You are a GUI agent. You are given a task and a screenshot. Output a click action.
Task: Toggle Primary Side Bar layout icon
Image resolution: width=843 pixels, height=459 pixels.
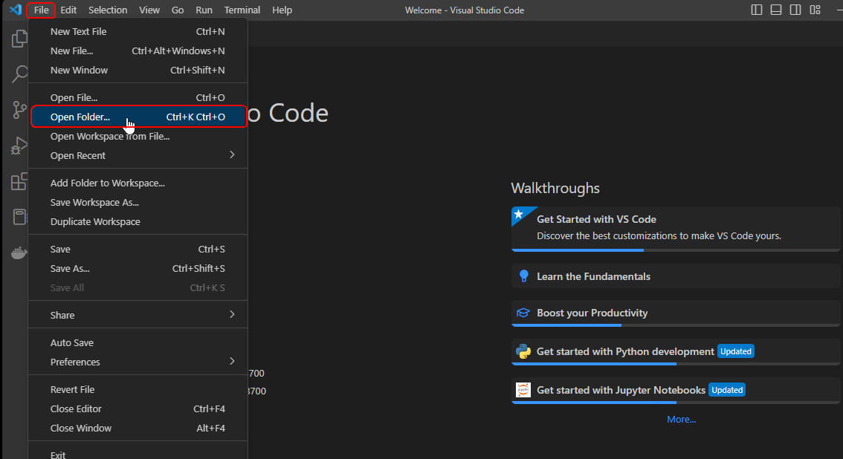click(x=757, y=10)
